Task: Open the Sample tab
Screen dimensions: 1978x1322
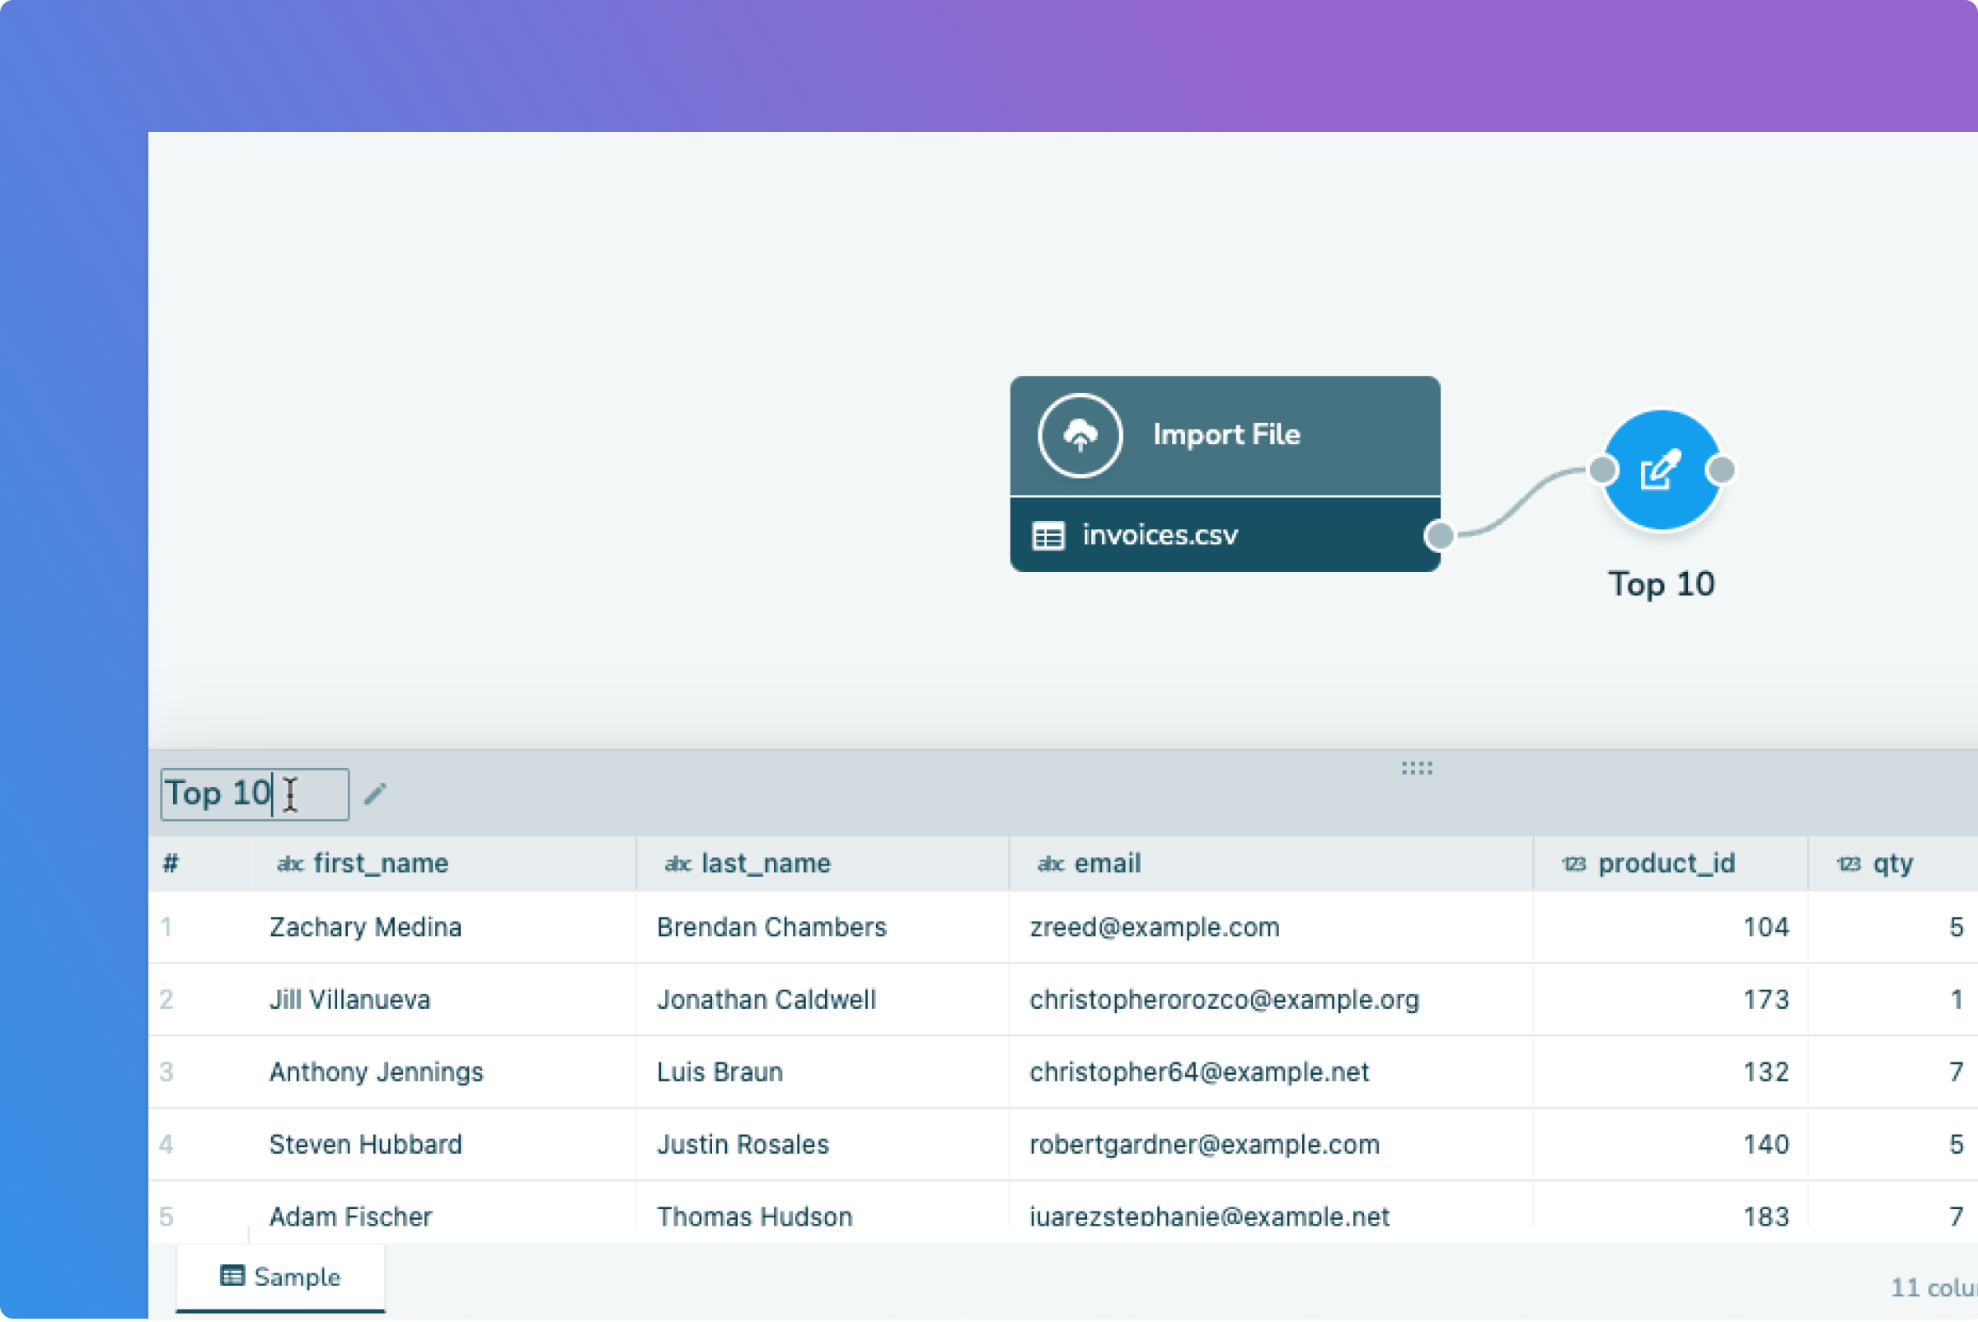Action: (280, 1277)
